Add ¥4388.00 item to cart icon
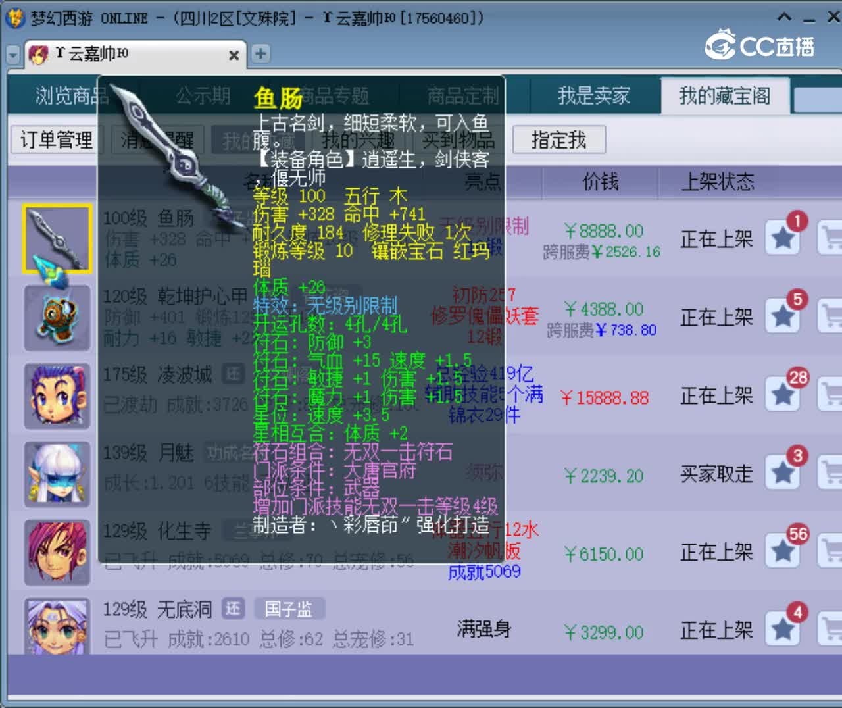This screenshot has width=842, height=708. (x=830, y=316)
